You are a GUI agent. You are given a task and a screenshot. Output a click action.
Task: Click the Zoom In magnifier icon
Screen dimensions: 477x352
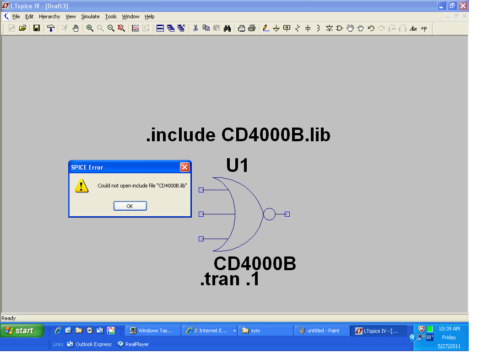(90, 28)
